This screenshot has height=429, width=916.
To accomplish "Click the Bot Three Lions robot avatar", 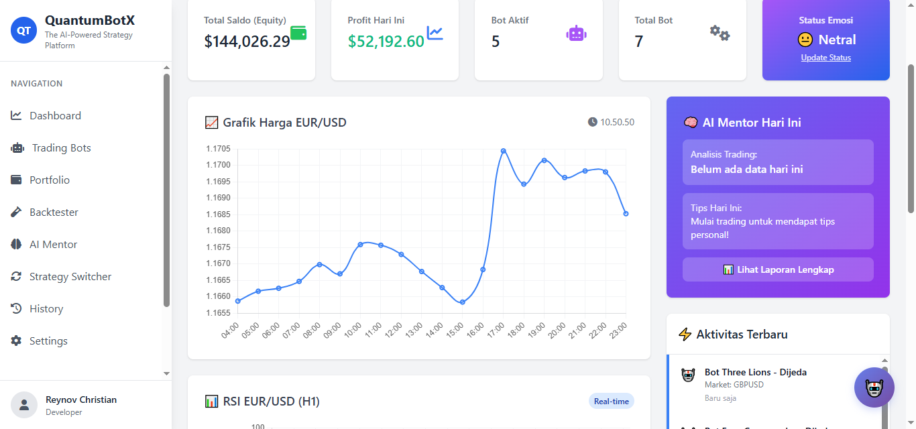I will click(x=688, y=375).
